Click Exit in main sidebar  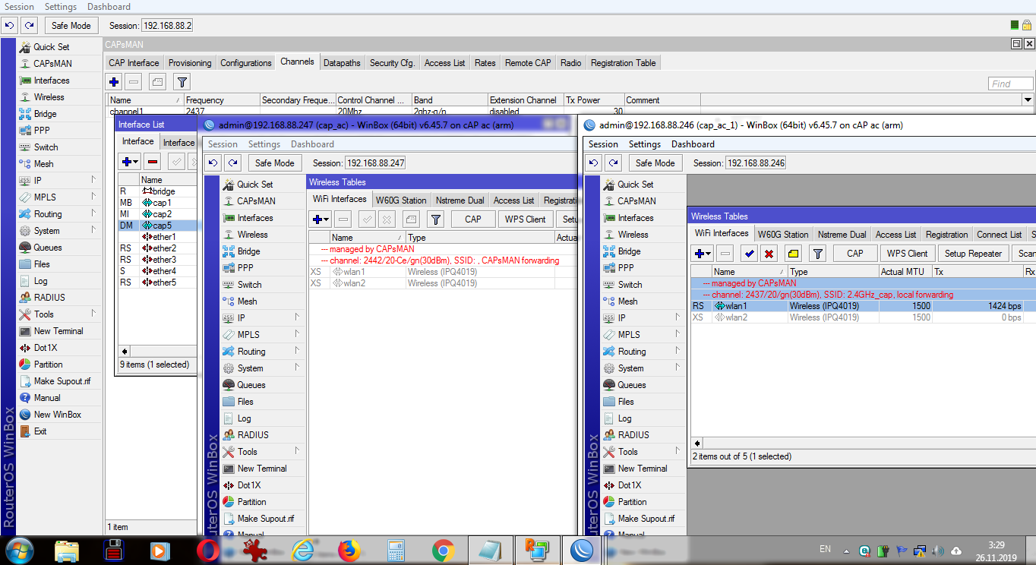point(40,431)
